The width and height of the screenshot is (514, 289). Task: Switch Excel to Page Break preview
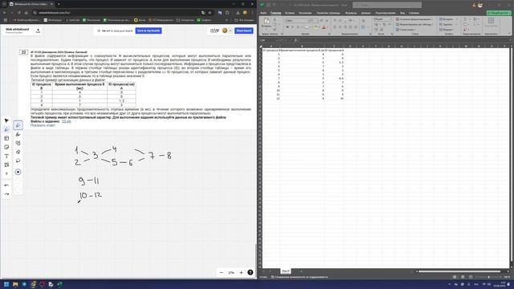coord(471,277)
